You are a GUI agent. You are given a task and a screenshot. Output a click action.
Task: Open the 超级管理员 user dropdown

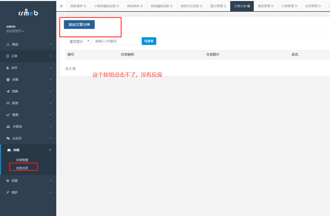click(15, 31)
